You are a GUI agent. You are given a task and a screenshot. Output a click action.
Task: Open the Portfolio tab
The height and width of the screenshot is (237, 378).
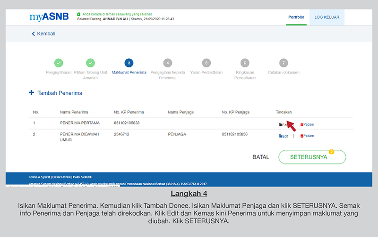(x=297, y=17)
